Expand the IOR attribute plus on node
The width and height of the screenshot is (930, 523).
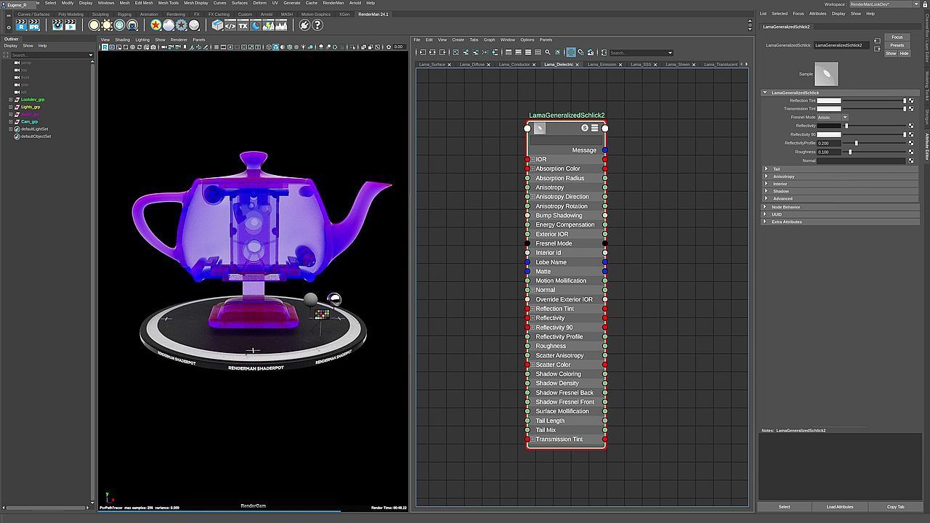coord(533,159)
